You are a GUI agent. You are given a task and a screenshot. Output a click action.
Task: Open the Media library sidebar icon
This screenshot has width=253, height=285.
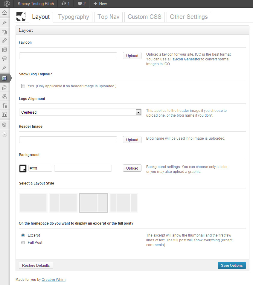click(4, 32)
